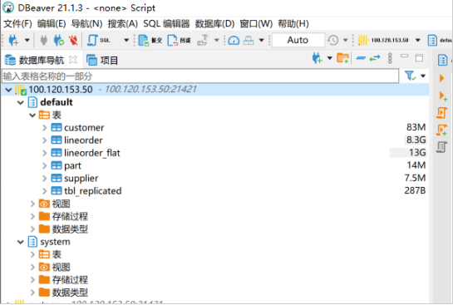Click the grey connect plug icon
Screen dimensions: 453x305
tap(43, 40)
